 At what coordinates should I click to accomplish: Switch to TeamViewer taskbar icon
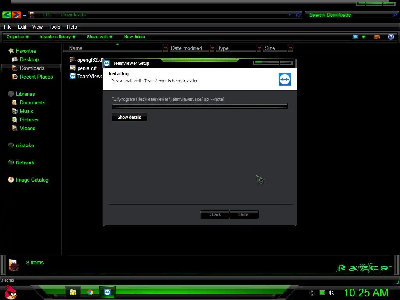107,292
